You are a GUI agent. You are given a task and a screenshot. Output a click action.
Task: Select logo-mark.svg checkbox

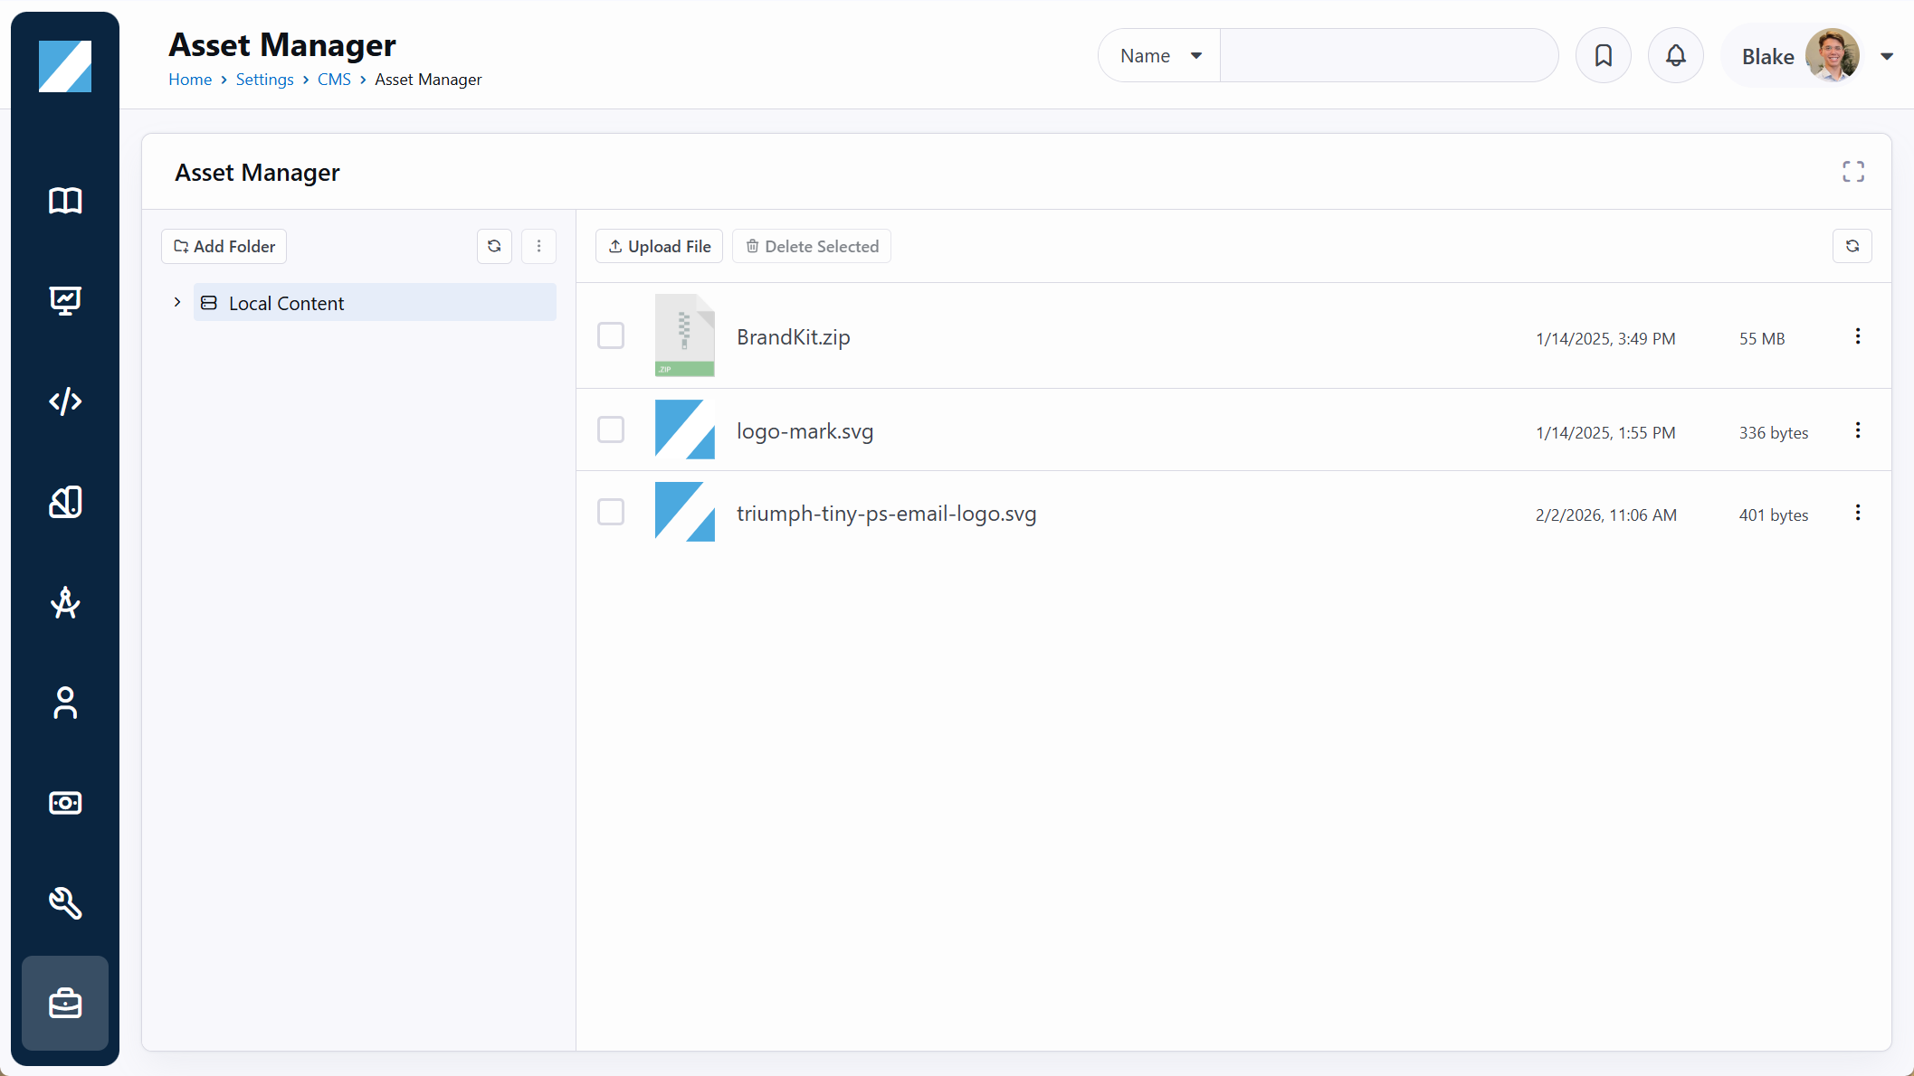coord(611,429)
